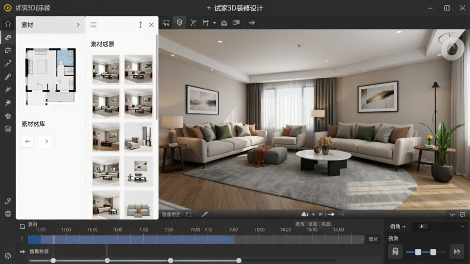
Task: Click the brush icon in the viewport bottom bar
Action: (204, 214)
